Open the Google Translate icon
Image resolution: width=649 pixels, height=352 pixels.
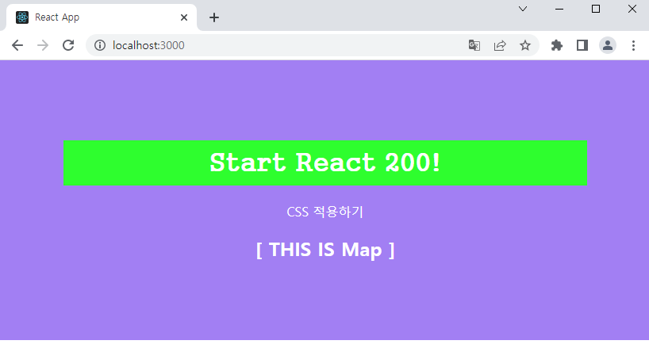[x=474, y=45]
